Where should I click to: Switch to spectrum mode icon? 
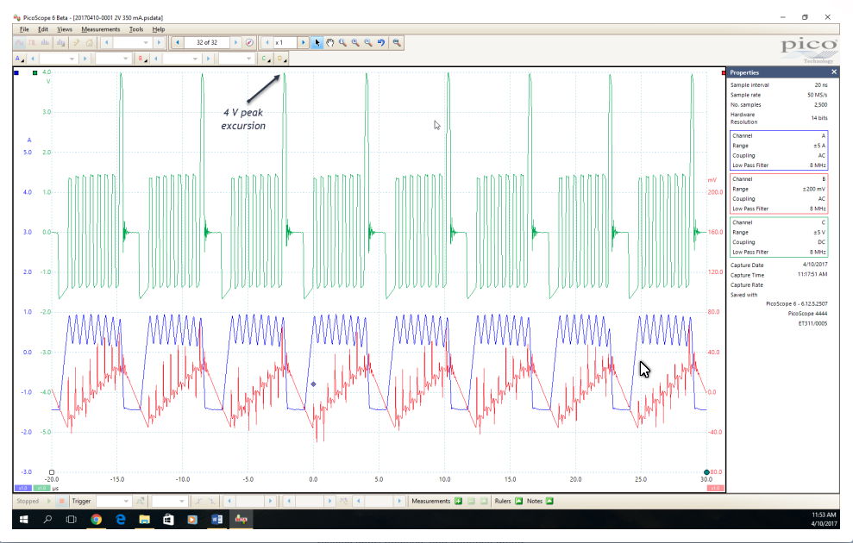pyautogui.click(x=45, y=42)
